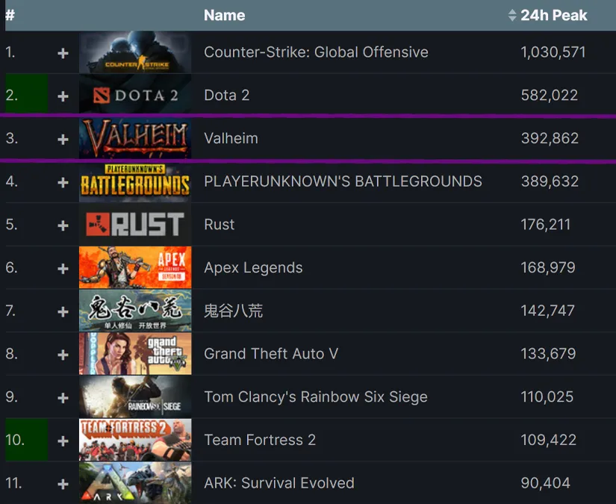Viewport: 616px width, 504px height.
Task: Expand the Counter-Strike: Global Offensive row plus icon
Action: [x=63, y=53]
